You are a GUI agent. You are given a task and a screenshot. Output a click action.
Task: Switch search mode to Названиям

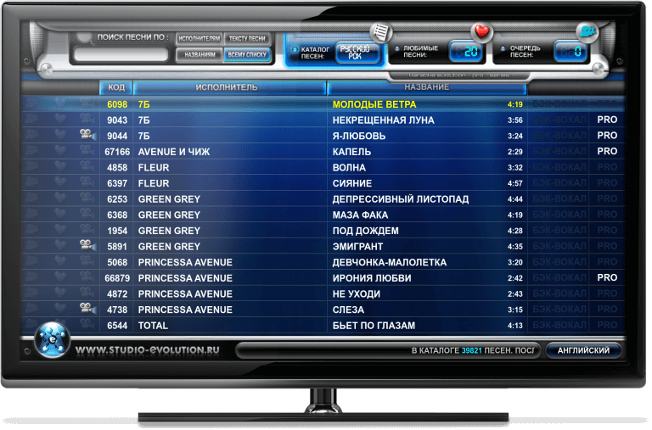pyautogui.click(x=200, y=55)
